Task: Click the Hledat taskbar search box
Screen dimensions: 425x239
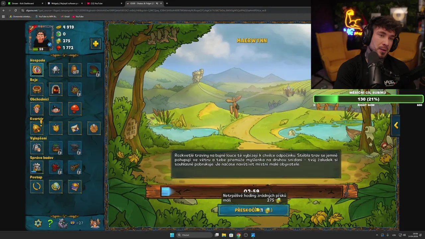Action: (x=194, y=235)
